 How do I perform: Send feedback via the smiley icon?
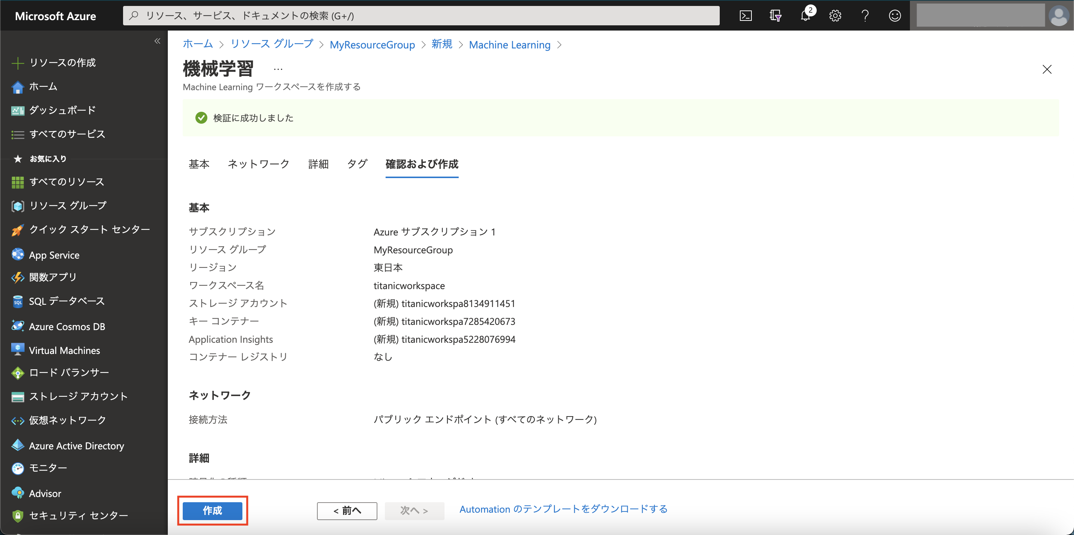coord(895,15)
